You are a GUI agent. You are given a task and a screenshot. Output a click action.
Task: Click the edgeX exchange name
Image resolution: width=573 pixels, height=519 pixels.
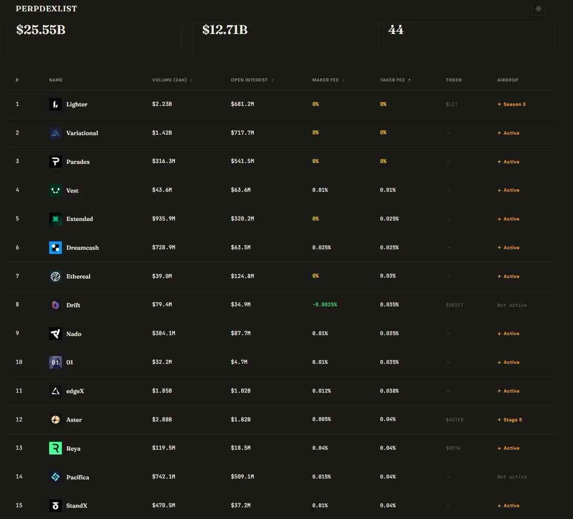75,391
